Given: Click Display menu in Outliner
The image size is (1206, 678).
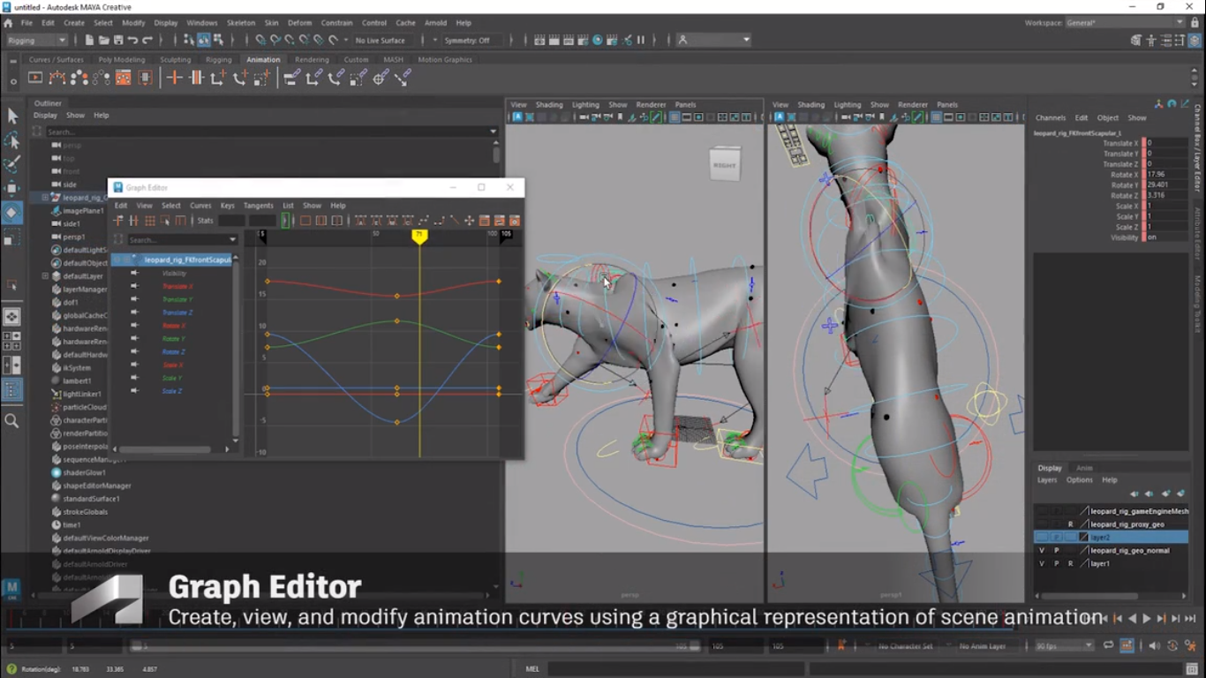Looking at the screenshot, I should click(x=45, y=116).
